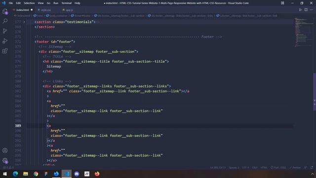
Task: Open the blue Firefox Developer taskbar icon
Action: point(56,174)
